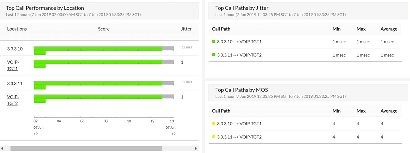Screen dimensions: 410x153
Task: Click Call Path header in MOS table
Action: tap(221, 111)
